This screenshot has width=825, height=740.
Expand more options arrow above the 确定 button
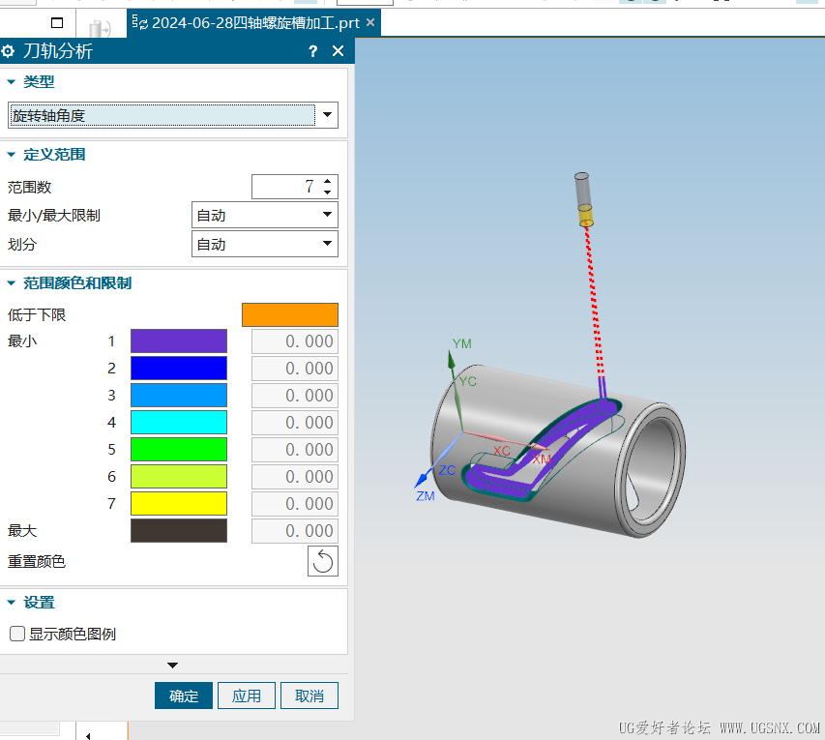click(x=172, y=666)
